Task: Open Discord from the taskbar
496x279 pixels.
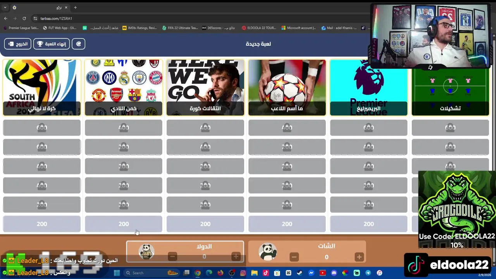Action: click(x=334, y=273)
